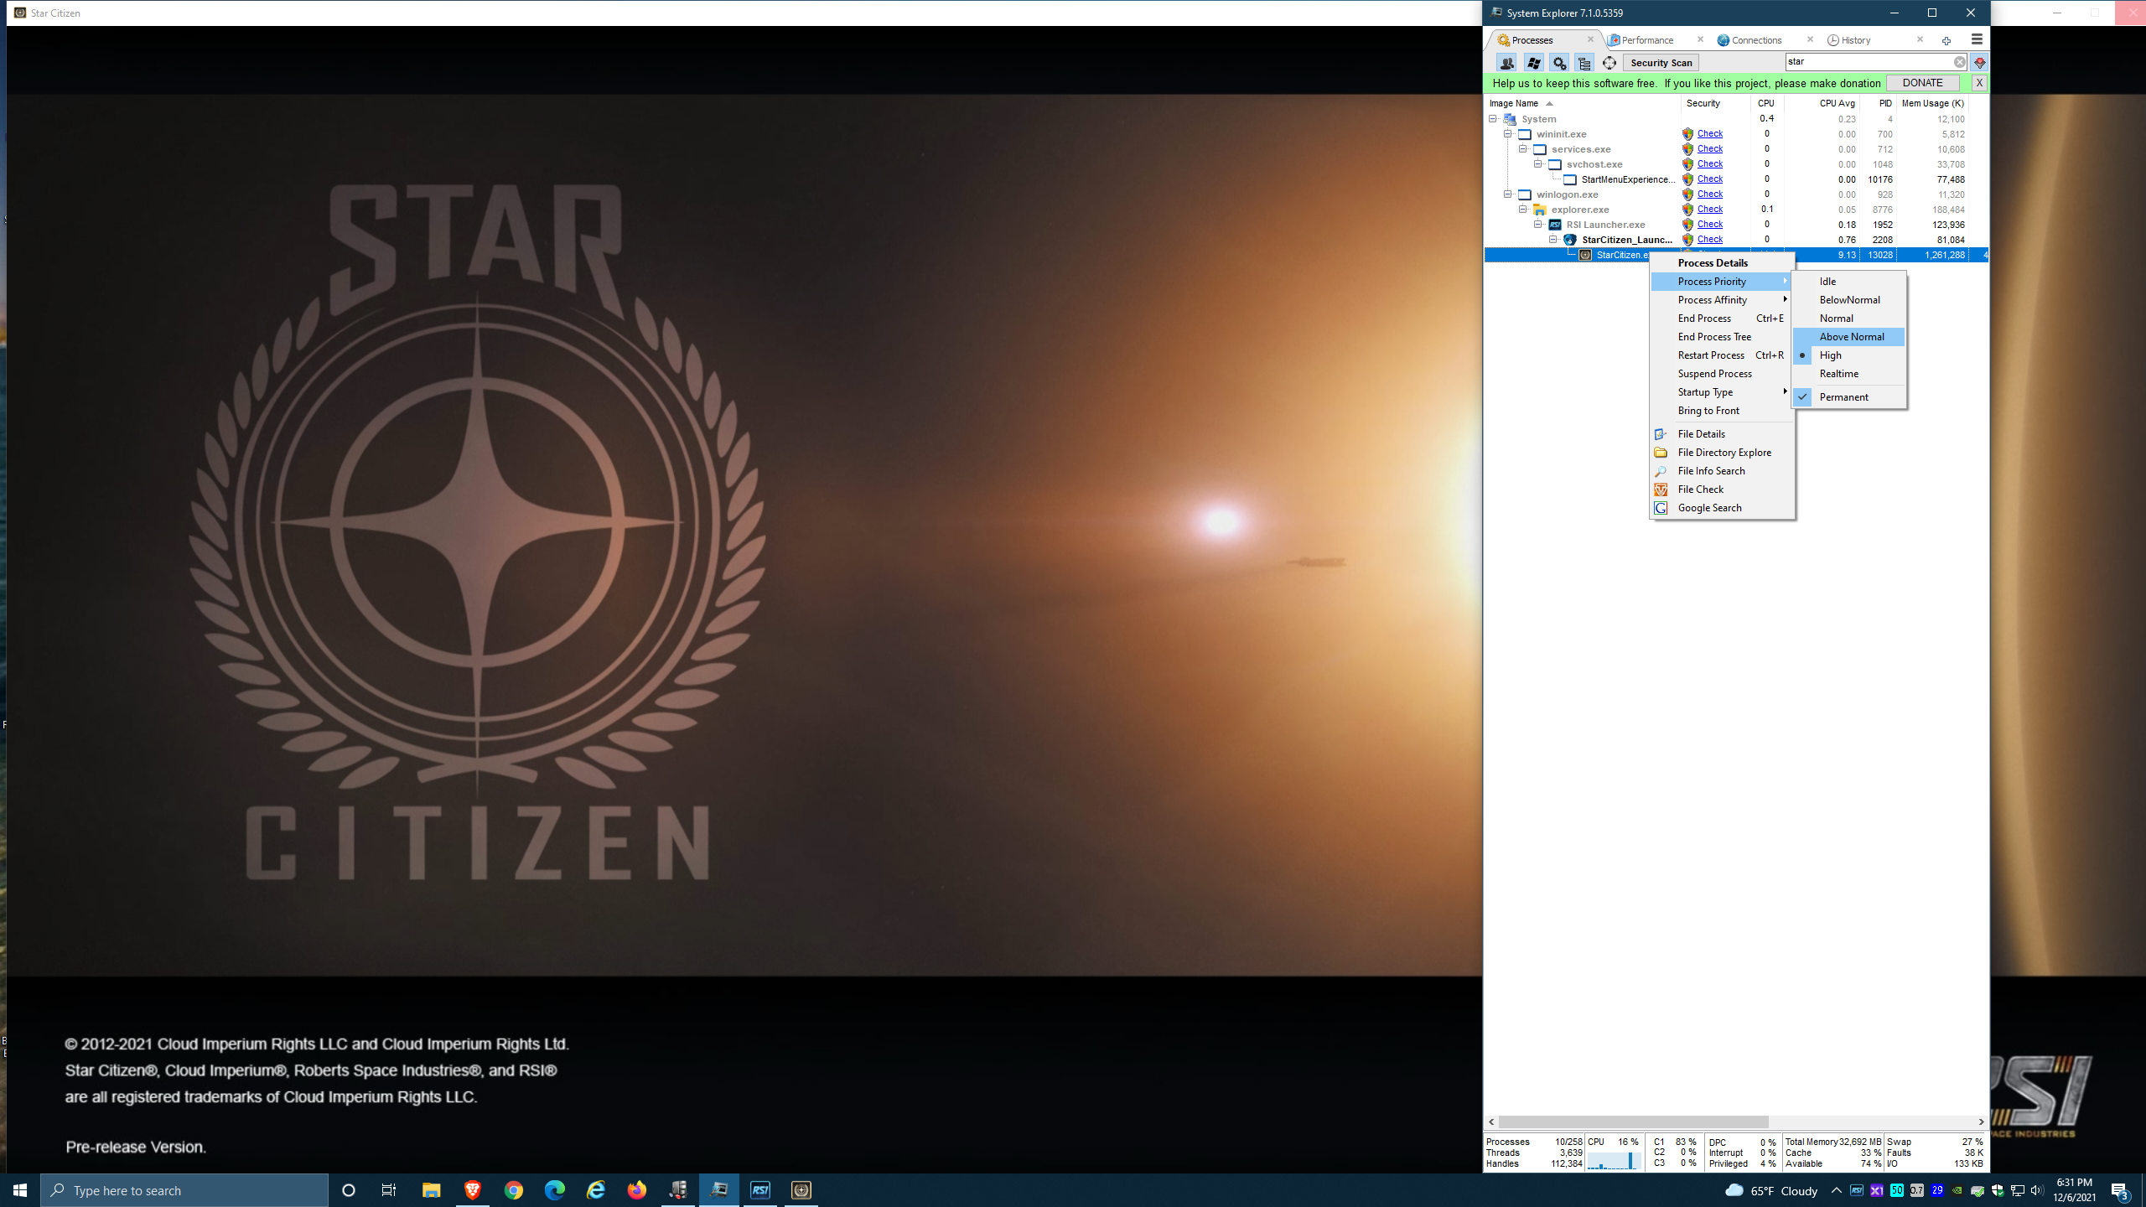Open Task View from the taskbar

(x=389, y=1190)
